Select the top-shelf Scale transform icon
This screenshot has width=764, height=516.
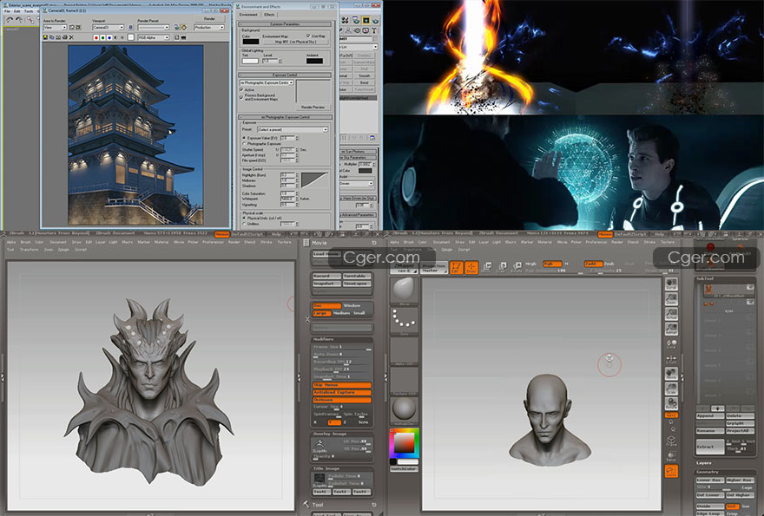(502, 267)
